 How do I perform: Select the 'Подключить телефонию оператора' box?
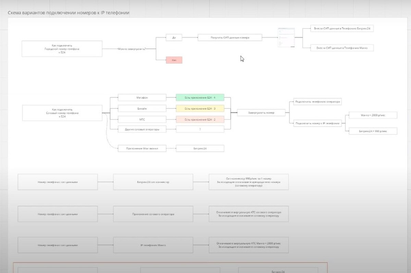point(318,102)
